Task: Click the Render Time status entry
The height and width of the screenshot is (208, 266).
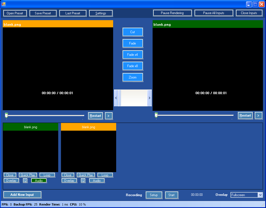Action: (x=54, y=204)
